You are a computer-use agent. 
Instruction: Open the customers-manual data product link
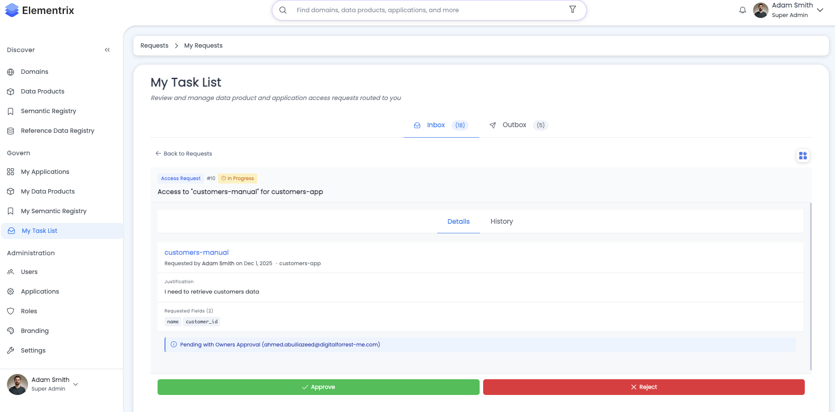click(196, 252)
